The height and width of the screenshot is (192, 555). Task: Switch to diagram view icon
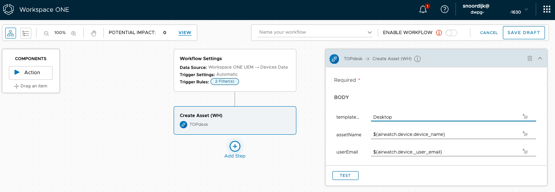tap(11, 33)
